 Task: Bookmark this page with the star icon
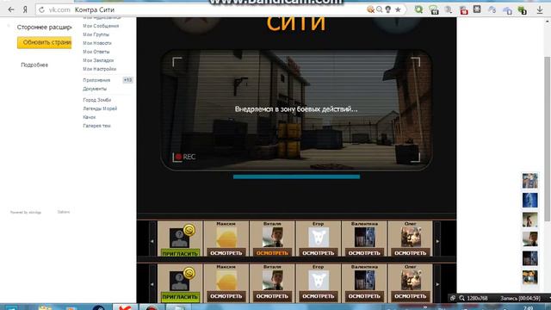point(398,9)
